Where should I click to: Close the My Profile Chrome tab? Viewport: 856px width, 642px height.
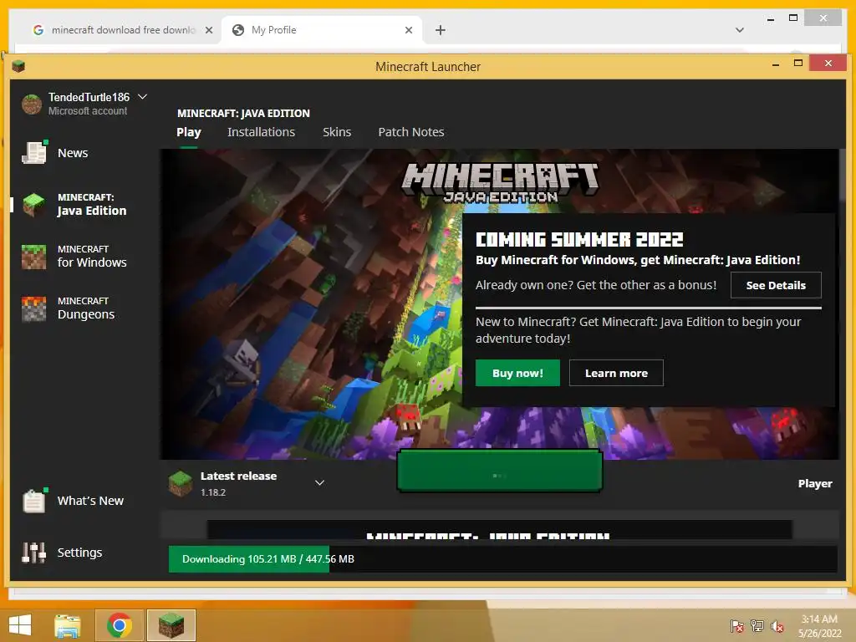[x=408, y=30]
